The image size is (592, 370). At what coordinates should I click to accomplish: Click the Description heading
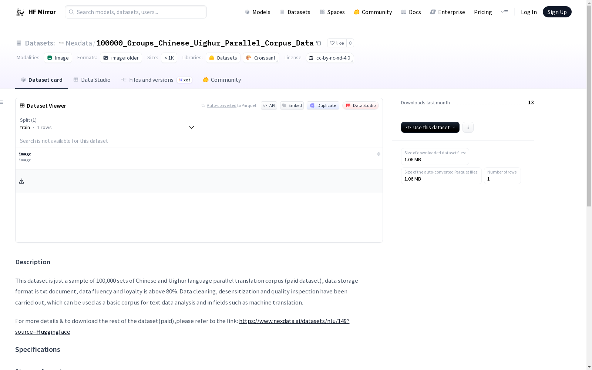click(x=33, y=262)
